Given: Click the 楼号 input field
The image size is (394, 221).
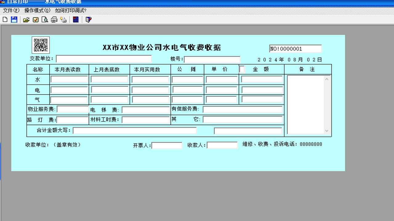Looking at the screenshot, I should [x=212, y=58].
